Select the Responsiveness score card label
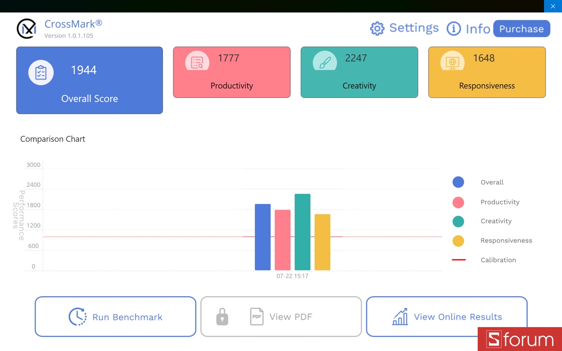Image resolution: width=562 pixels, height=351 pixels. [x=487, y=86]
